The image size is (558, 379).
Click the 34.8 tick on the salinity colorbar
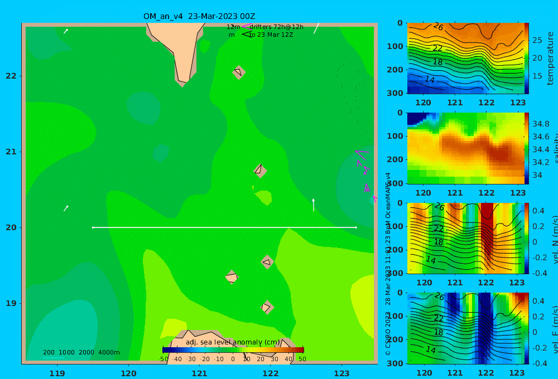pyautogui.click(x=541, y=124)
